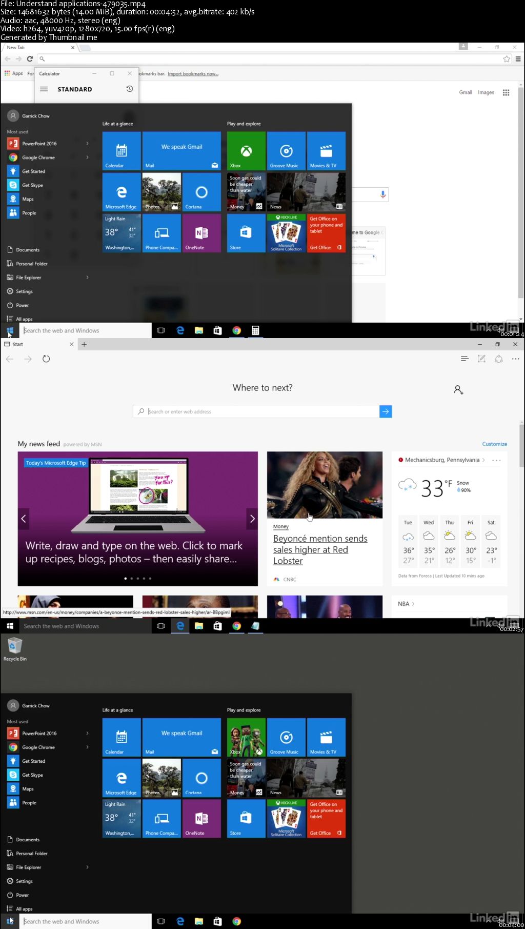Expand File Explorer arrow in Calculator frame's Start menu
Image resolution: width=525 pixels, height=929 pixels.
pyautogui.click(x=87, y=278)
